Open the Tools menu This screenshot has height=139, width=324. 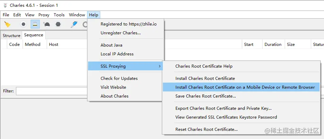(x=59, y=15)
